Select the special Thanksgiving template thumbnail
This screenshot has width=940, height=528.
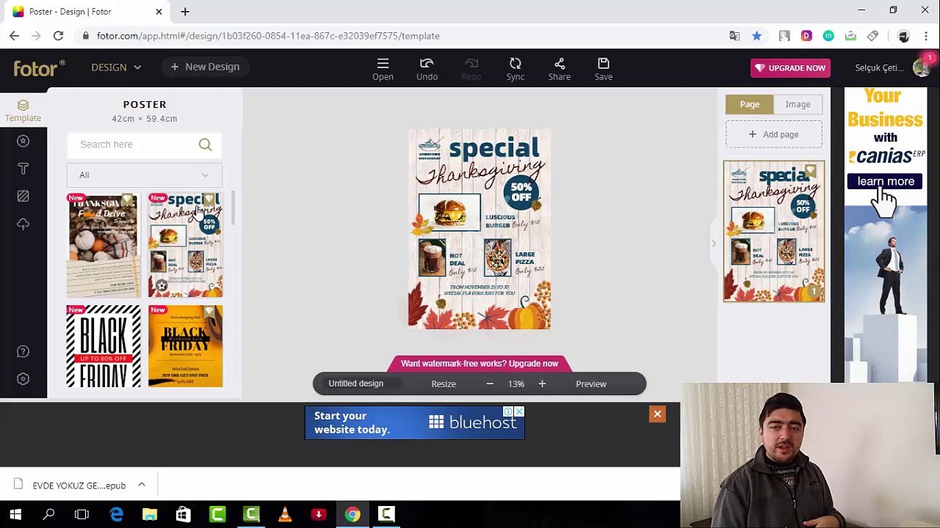coord(185,246)
